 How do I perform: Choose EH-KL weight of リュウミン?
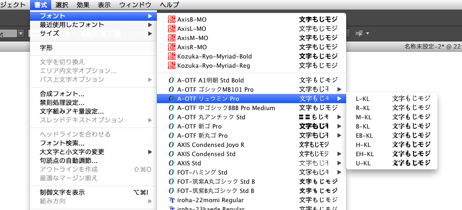pyautogui.click(x=392, y=154)
